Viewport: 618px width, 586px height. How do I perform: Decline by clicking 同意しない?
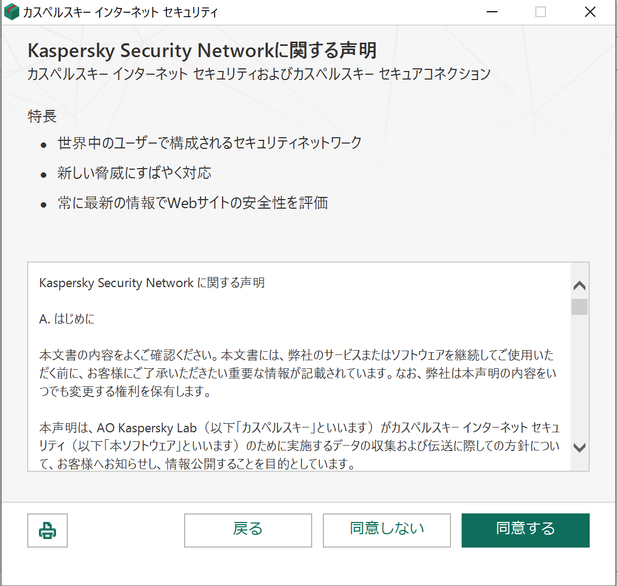[x=386, y=530]
